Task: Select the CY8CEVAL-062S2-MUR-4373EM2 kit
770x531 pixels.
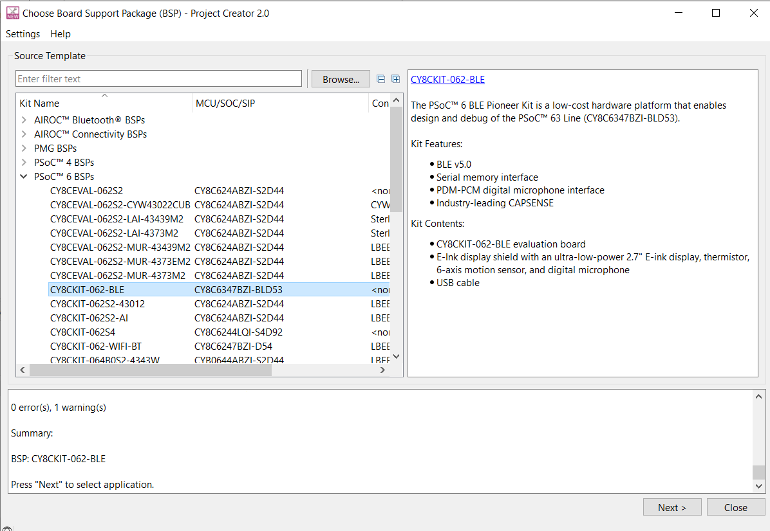Action: pos(120,262)
